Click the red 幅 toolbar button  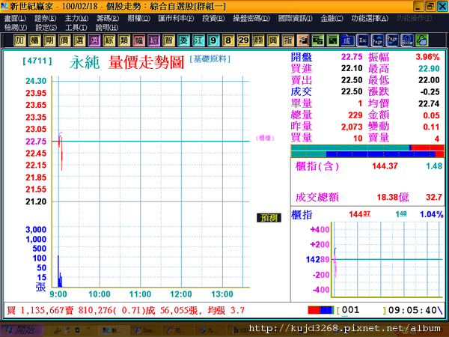138,40
